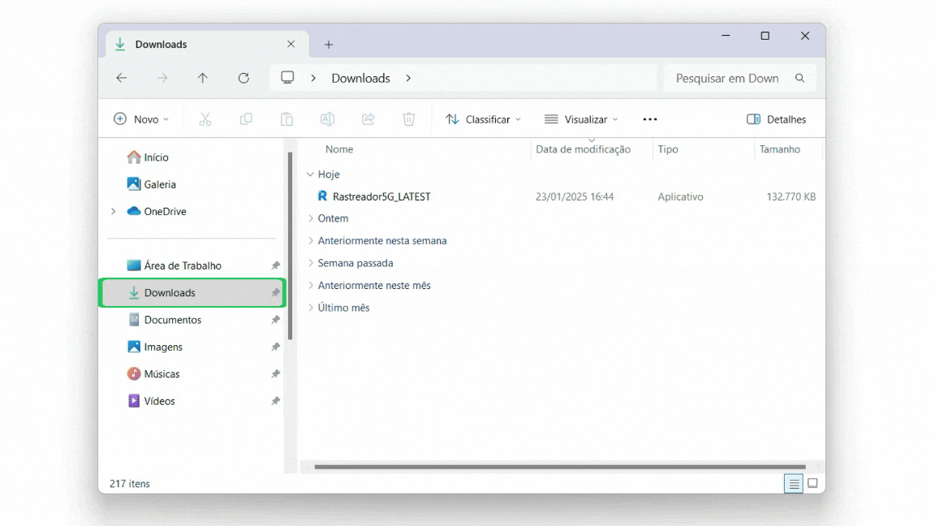Expand the OneDrive tree node
The image size is (935, 526).
tap(114, 211)
